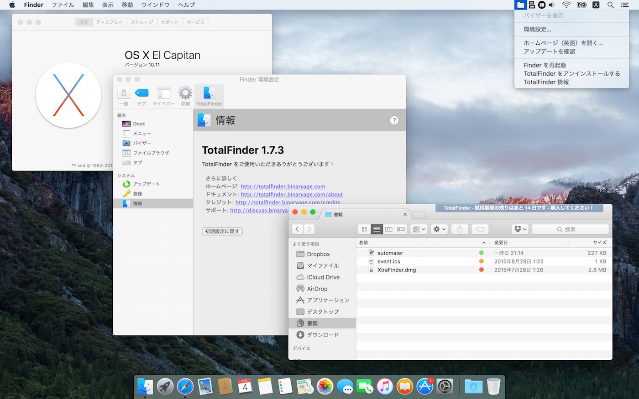639x399 pixels.
Task: Choose 環境設定... from TotalFinder menu
Action: [x=571, y=29]
